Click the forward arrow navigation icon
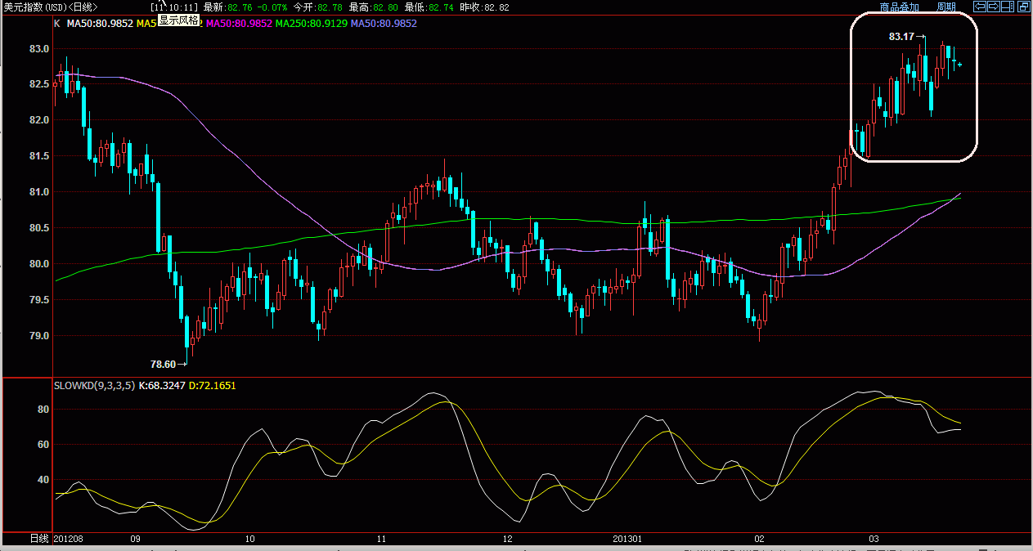This screenshot has width=1033, height=551. pyautogui.click(x=994, y=7)
